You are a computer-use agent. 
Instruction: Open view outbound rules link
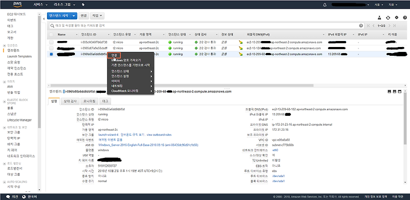[x=159, y=134]
